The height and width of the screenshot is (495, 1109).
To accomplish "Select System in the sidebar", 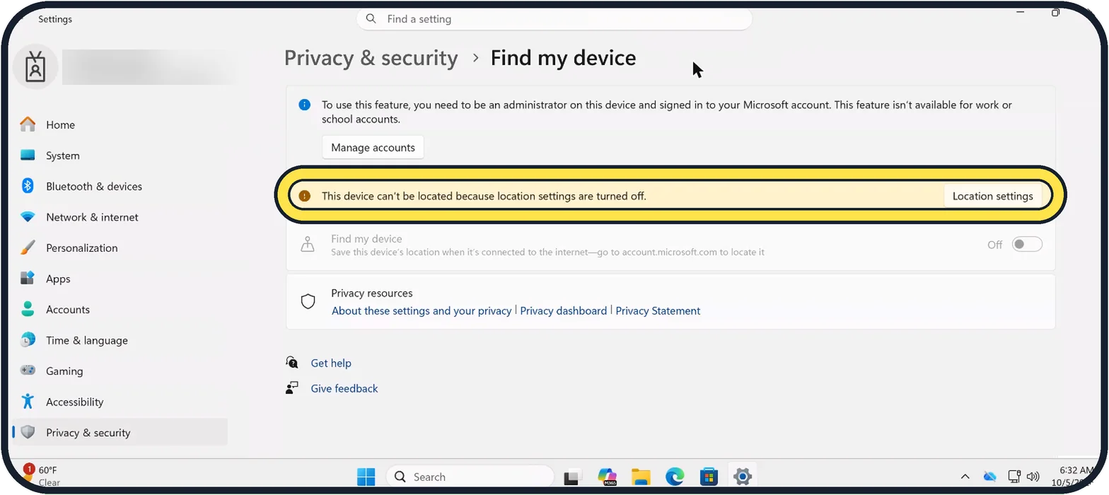I will pos(63,156).
